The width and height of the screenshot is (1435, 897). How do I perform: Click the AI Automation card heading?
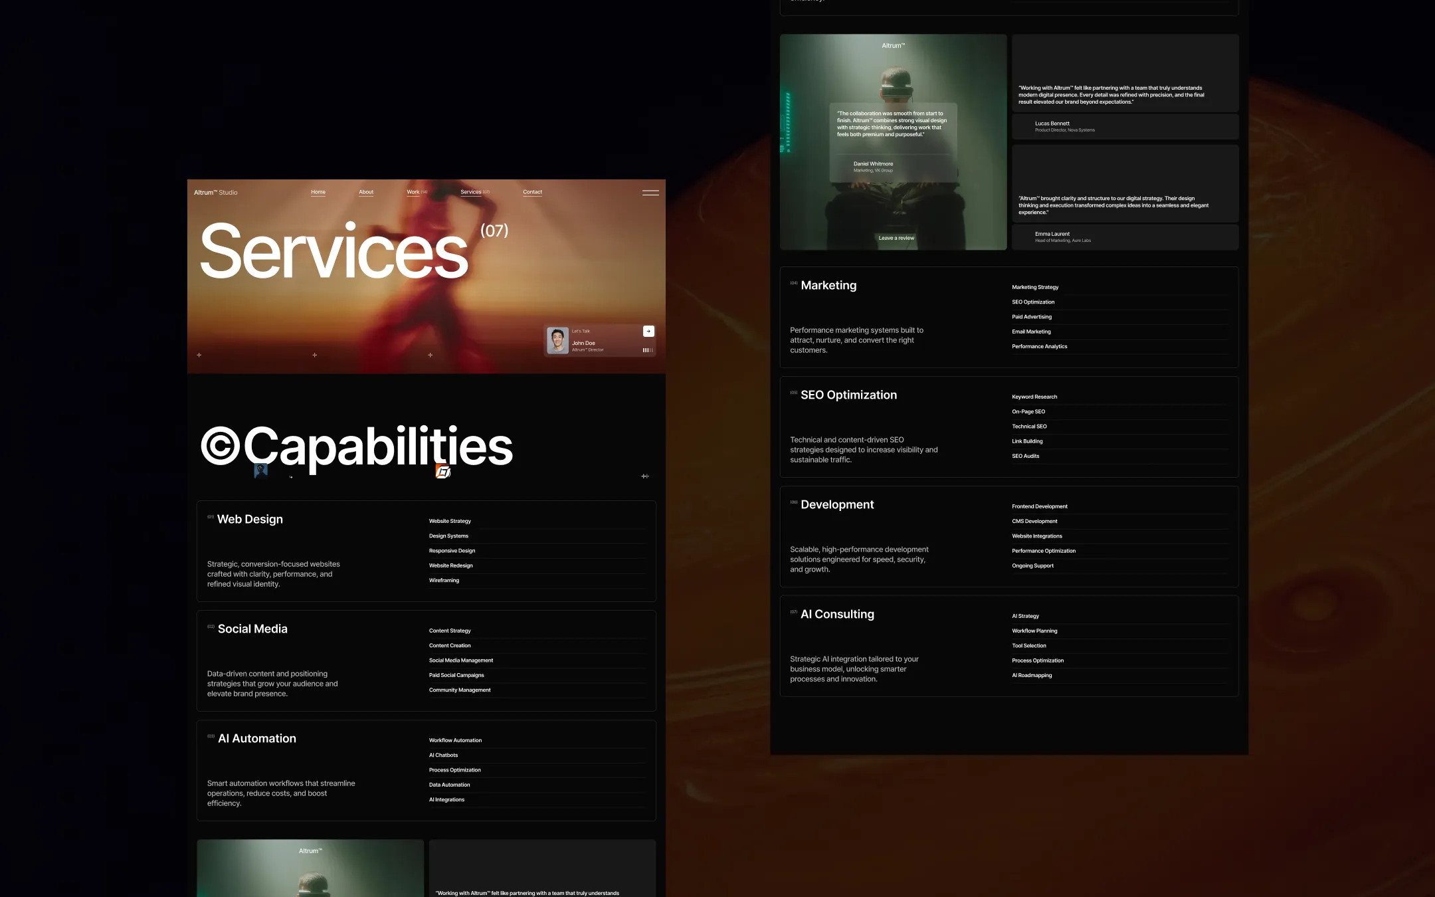click(x=257, y=738)
